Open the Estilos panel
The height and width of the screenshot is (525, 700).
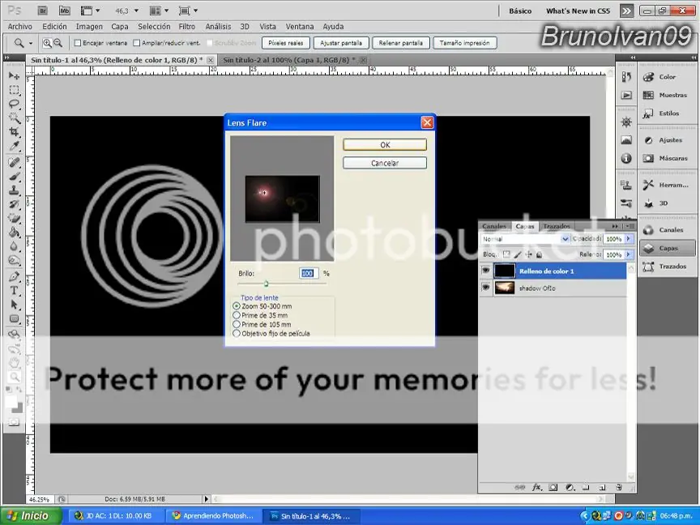pos(667,113)
